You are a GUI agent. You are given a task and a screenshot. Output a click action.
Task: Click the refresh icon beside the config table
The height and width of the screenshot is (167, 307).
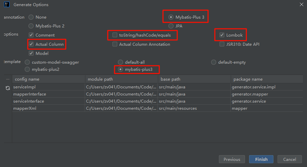coord(8,88)
